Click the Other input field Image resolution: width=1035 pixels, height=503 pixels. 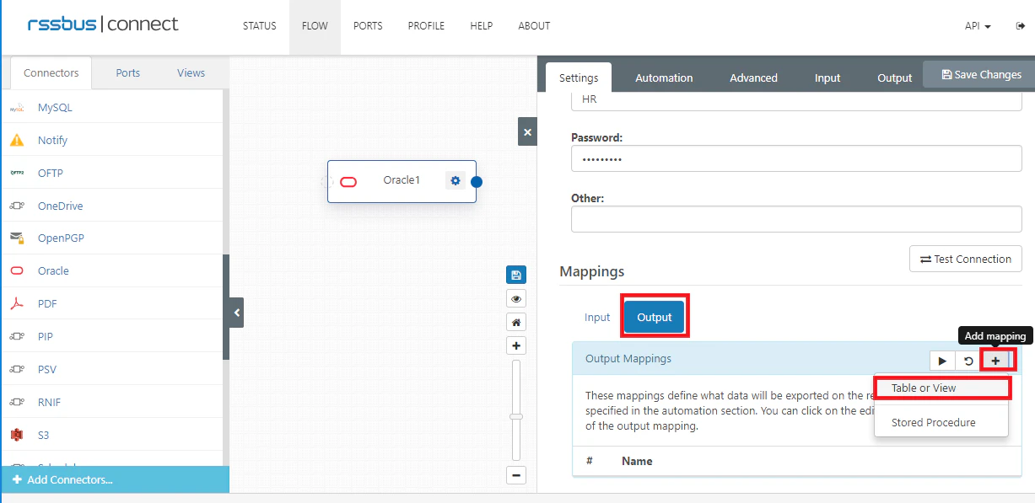click(x=796, y=219)
